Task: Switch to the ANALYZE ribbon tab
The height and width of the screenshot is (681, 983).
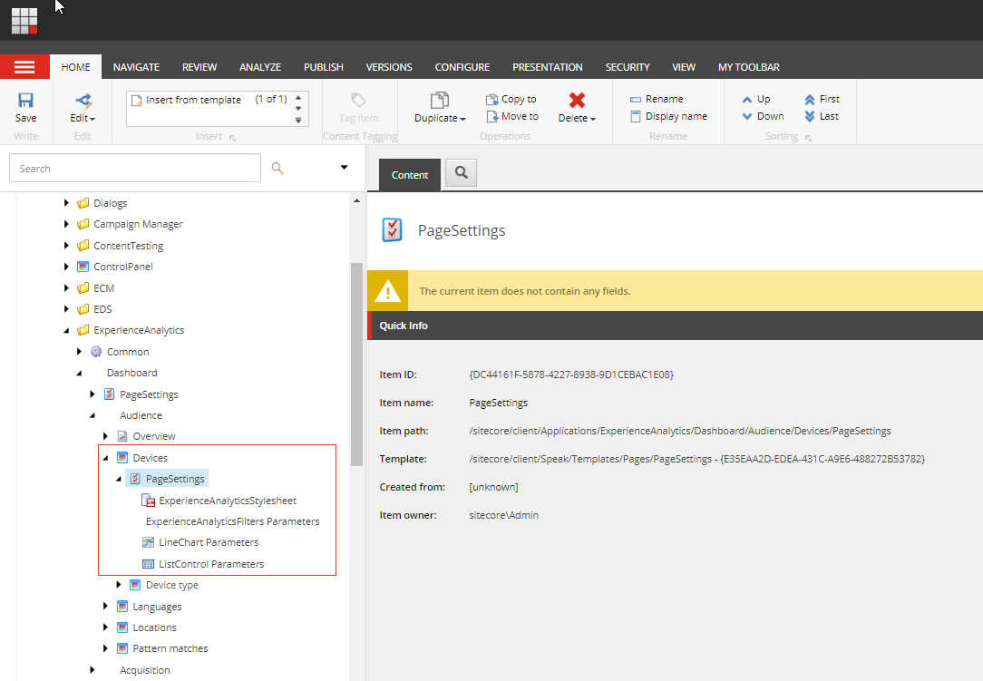Action: pyautogui.click(x=260, y=67)
